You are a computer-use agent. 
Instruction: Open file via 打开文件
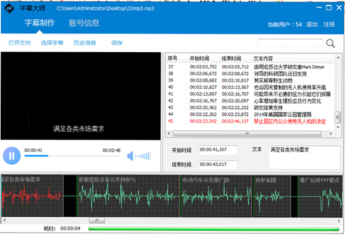point(20,43)
